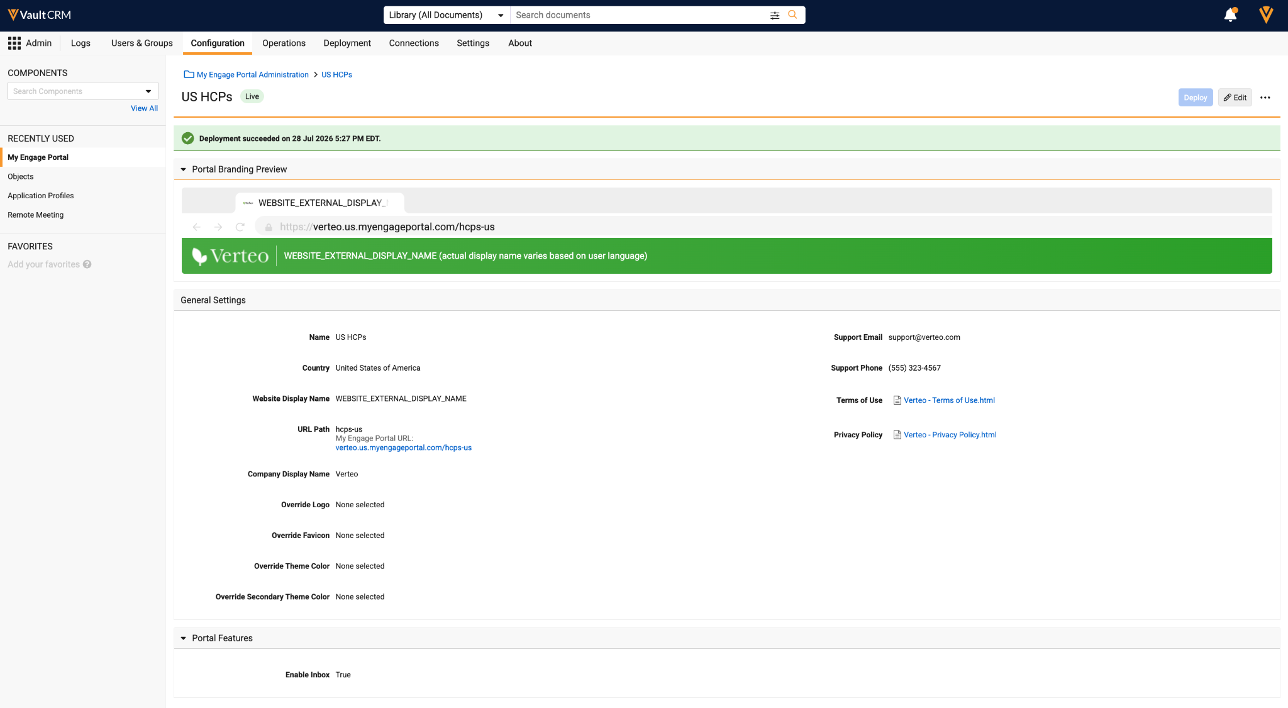Open the About tab
Image resolution: width=1288 pixels, height=708 pixels.
click(520, 43)
